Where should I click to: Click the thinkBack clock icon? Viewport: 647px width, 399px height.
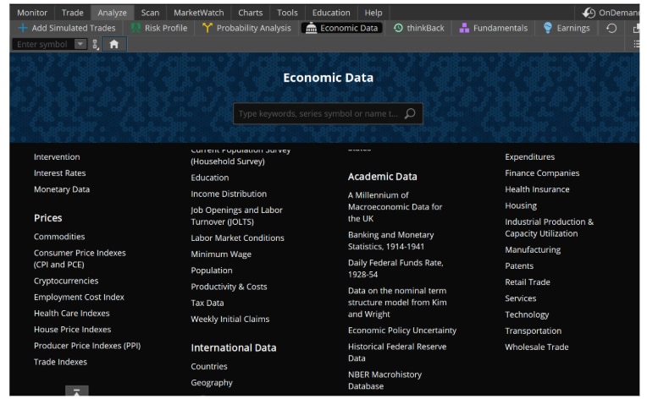coord(398,28)
